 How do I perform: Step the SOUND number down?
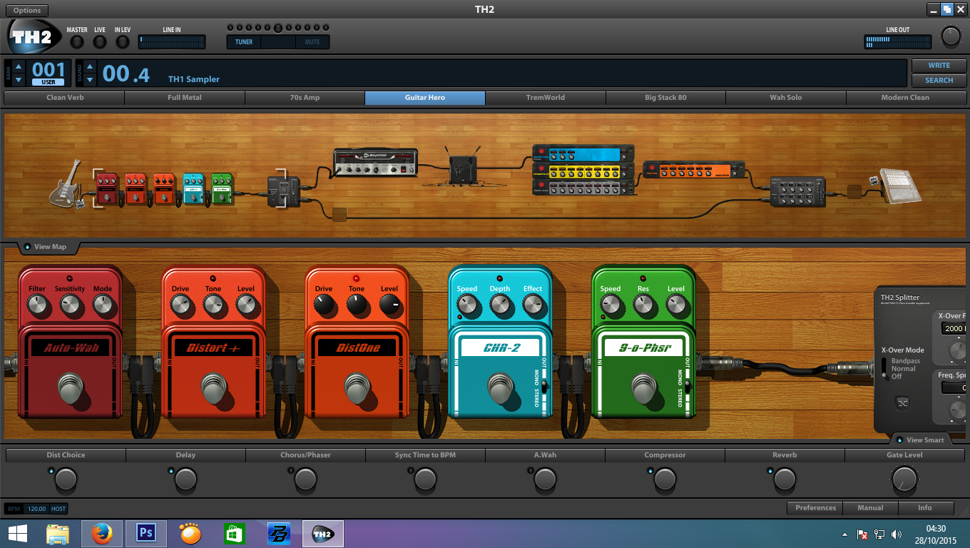pyautogui.click(x=90, y=79)
